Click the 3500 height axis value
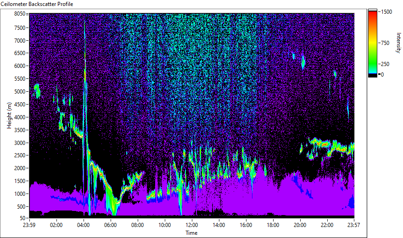The image size is (403, 238). pos(20,130)
